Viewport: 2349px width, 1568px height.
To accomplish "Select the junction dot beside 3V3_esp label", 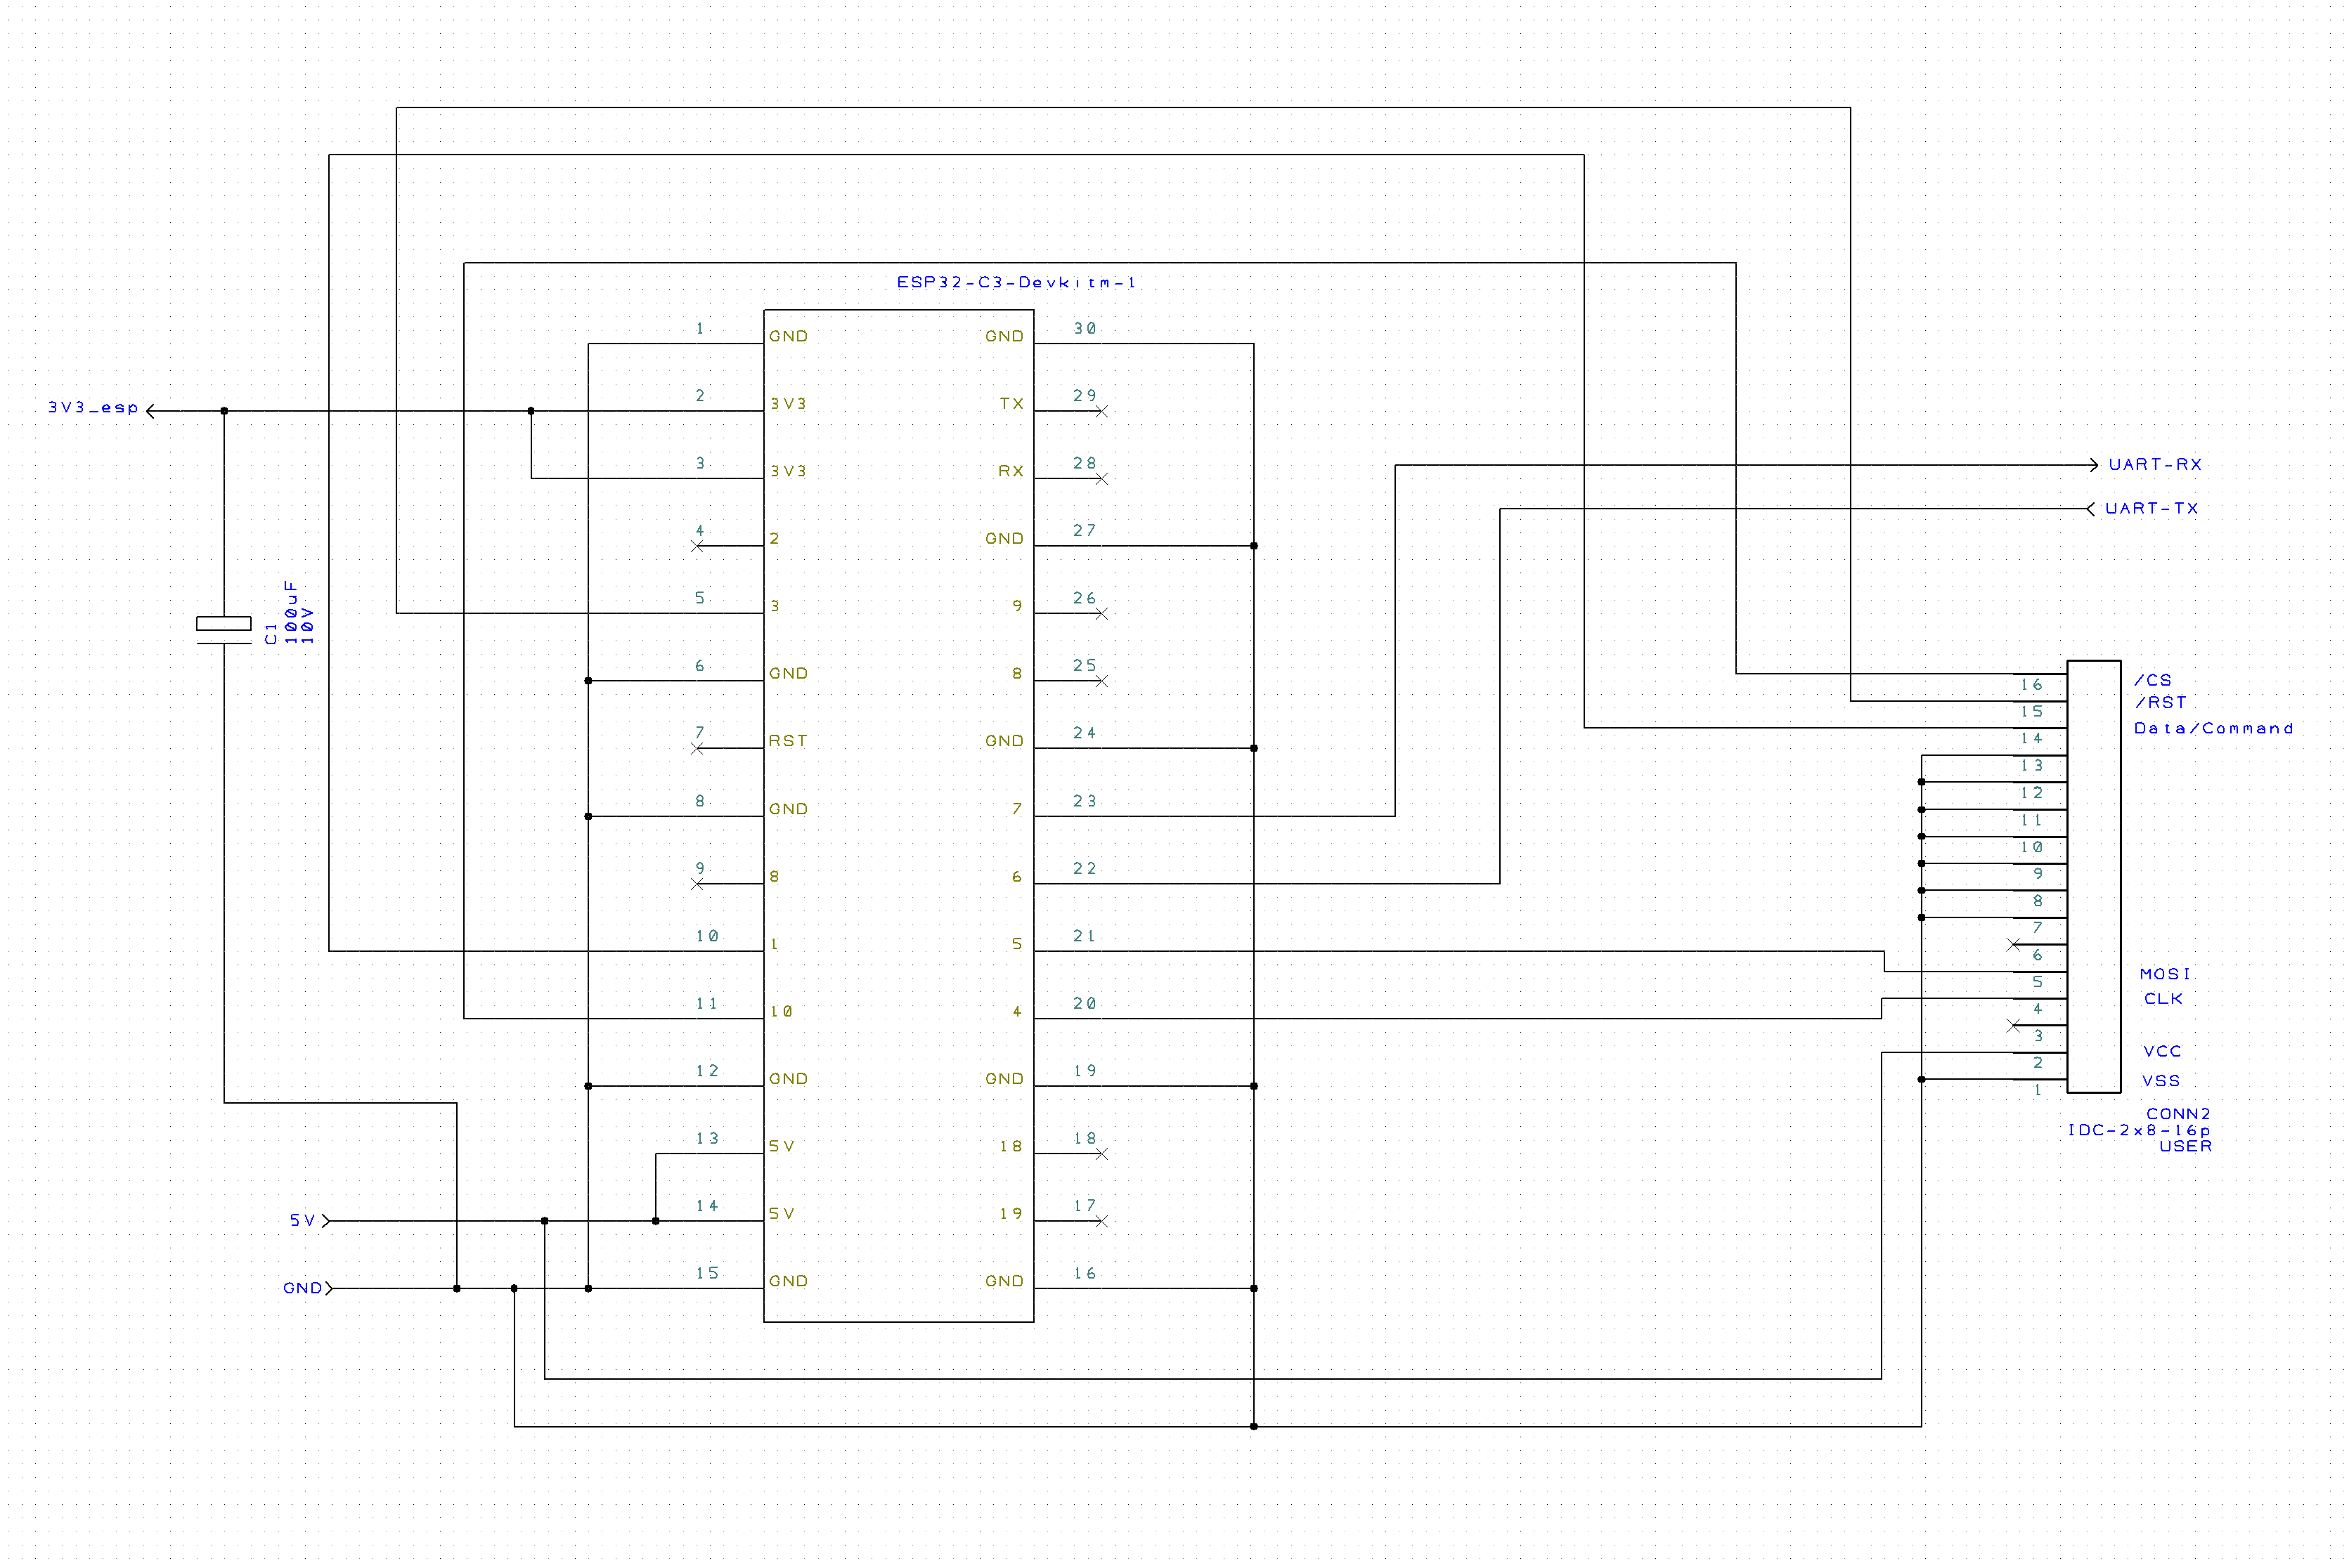I will 224,411.
